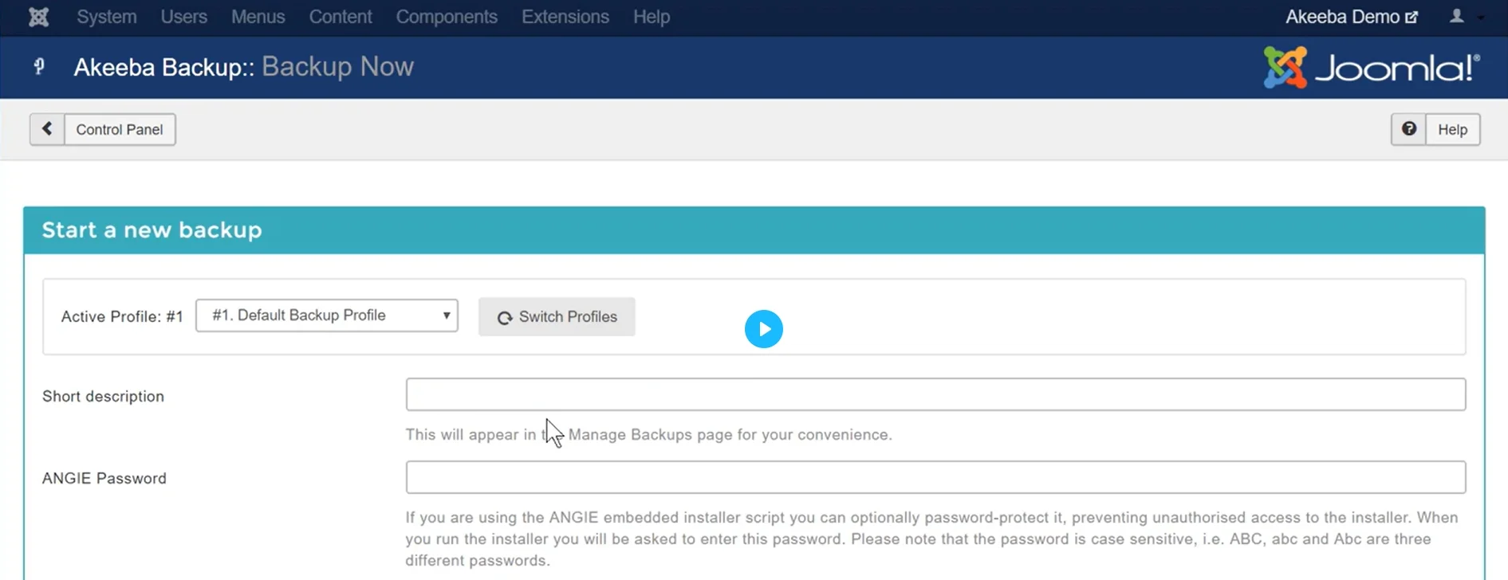This screenshot has height=580, width=1508.
Task: Click the 'ANGIE Password' label
Action: point(104,478)
